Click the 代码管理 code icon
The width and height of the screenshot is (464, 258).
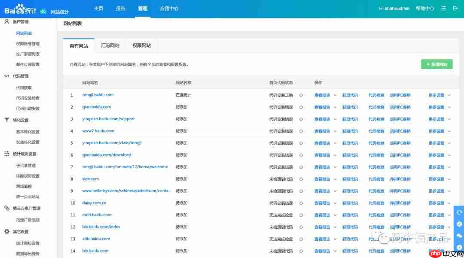pyautogui.click(x=7, y=76)
